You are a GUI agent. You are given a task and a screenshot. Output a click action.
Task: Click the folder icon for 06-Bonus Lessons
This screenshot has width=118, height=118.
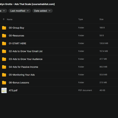coord(4,83)
